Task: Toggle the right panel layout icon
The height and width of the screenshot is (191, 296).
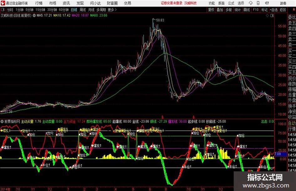Action: [x=272, y=16]
